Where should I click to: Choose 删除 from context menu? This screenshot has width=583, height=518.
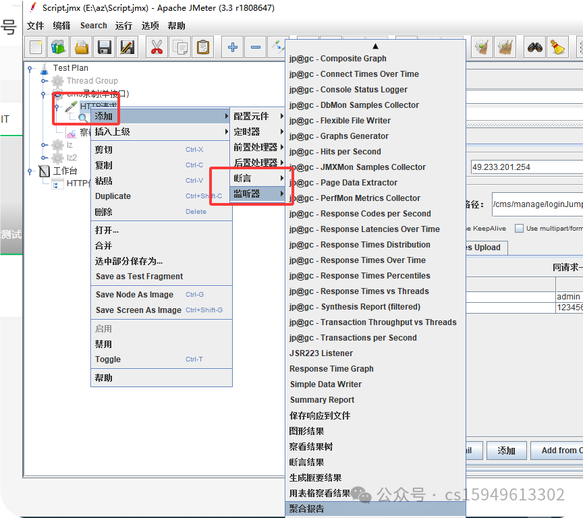coord(162,212)
